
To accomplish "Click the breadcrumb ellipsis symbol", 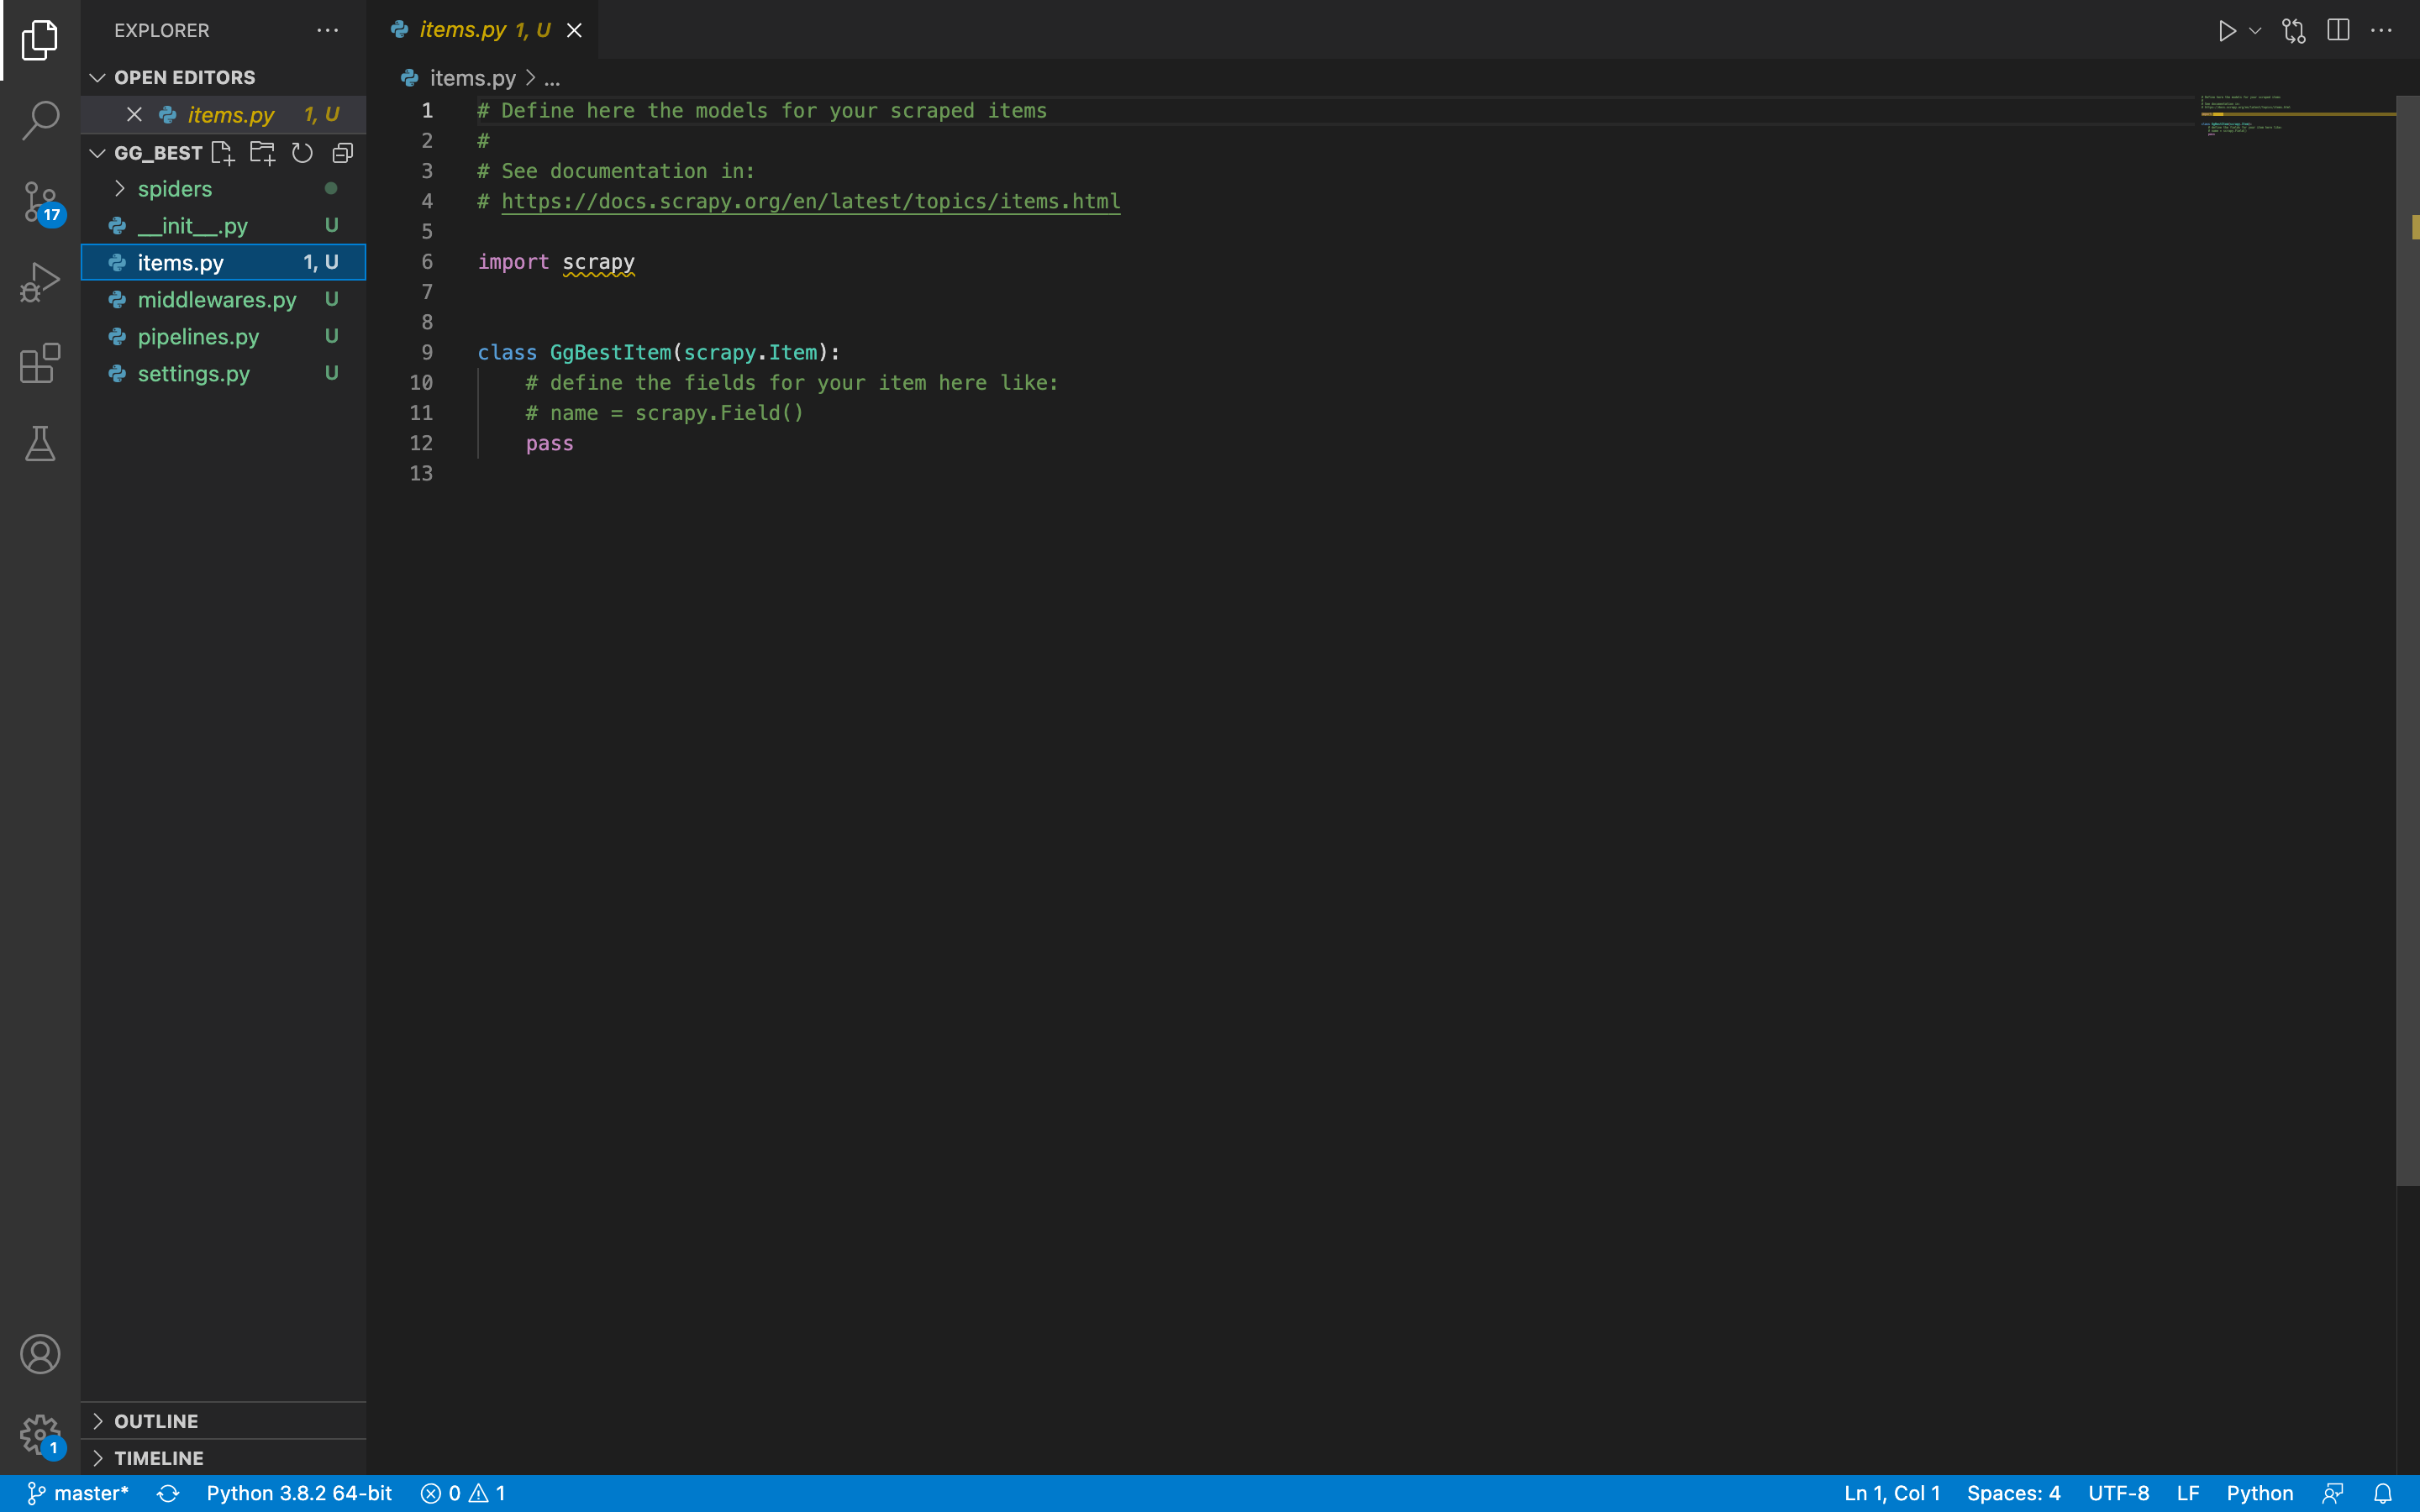I will [552, 78].
